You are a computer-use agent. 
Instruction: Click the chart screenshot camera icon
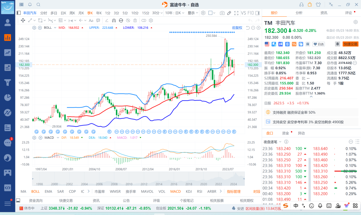(222, 13)
